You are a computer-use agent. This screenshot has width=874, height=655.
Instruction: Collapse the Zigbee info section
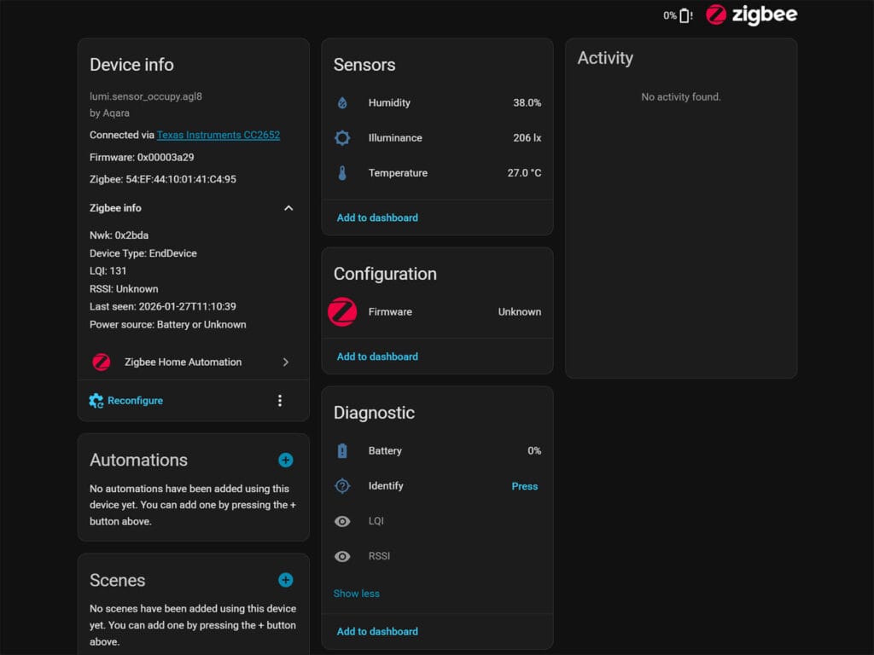(288, 207)
